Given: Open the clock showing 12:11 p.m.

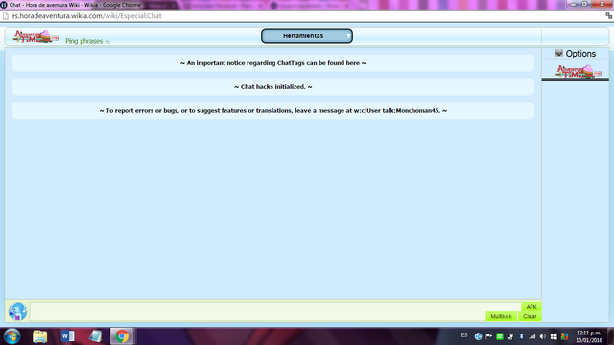Looking at the screenshot, I should (589, 336).
